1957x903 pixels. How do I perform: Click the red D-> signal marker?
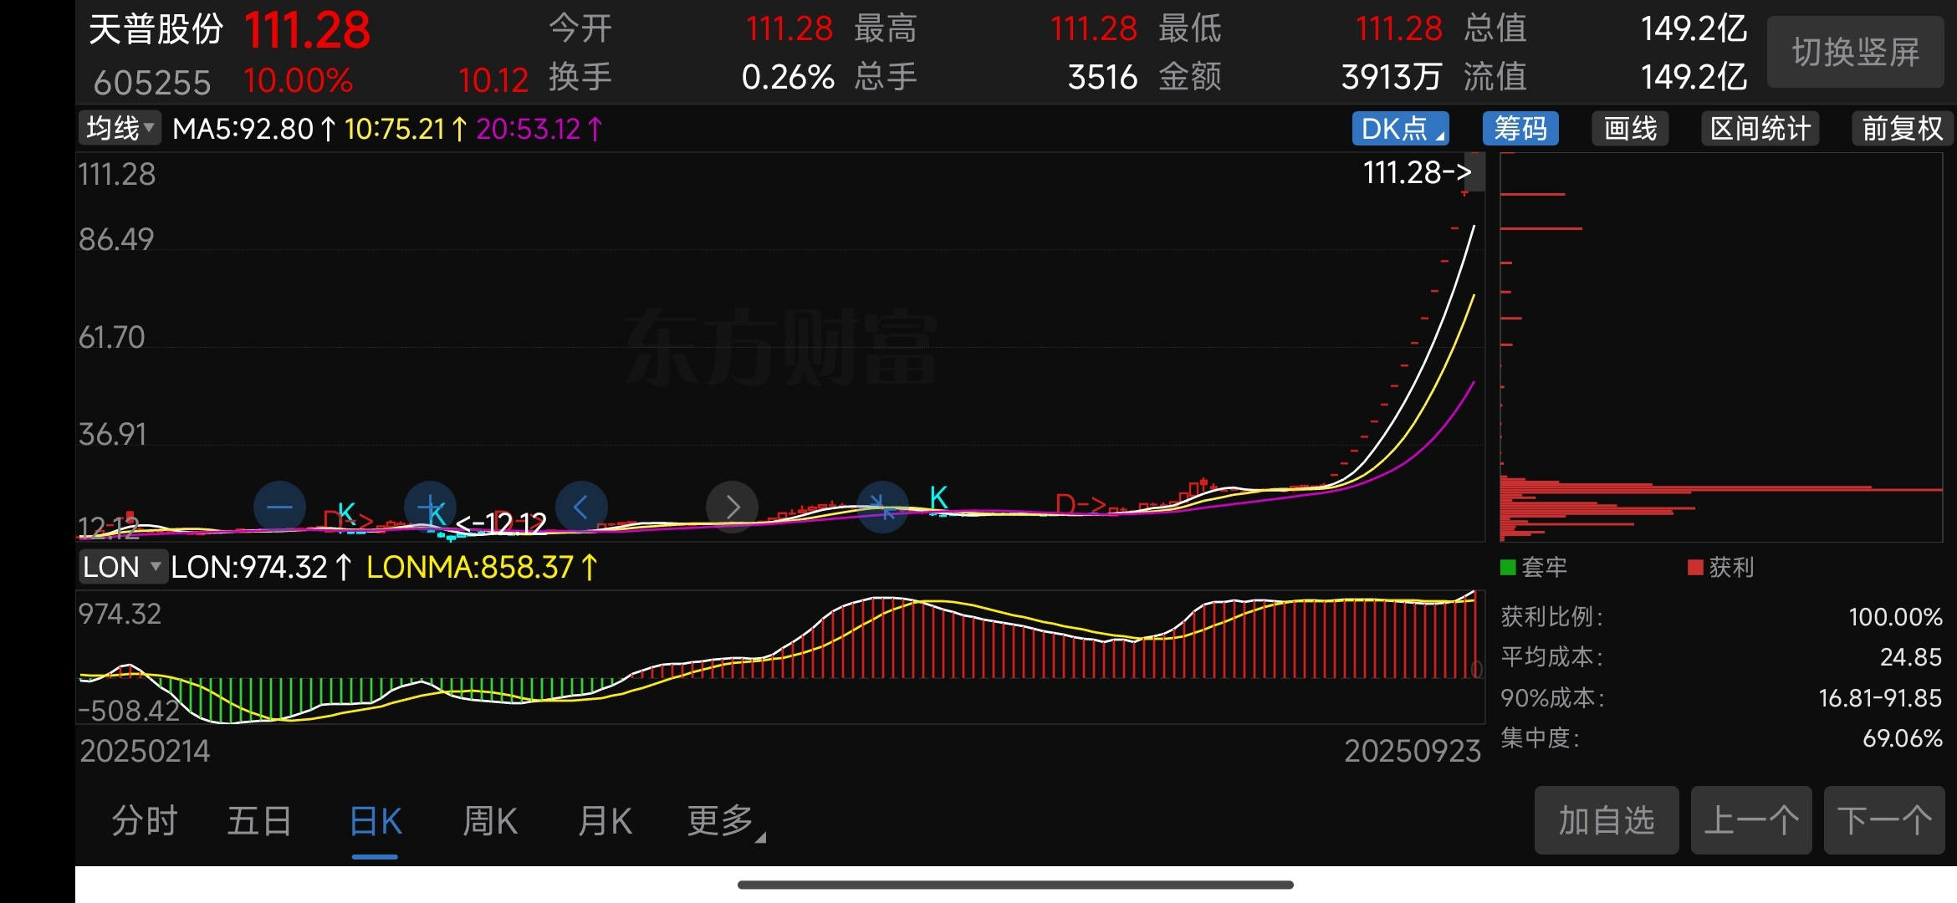click(x=1081, y=504)
